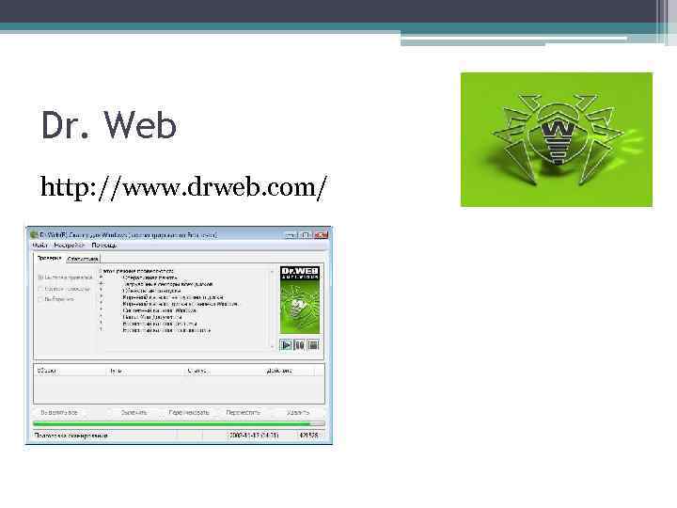Click the Вылечить button

pyautogui.click(x=134, y=413)
